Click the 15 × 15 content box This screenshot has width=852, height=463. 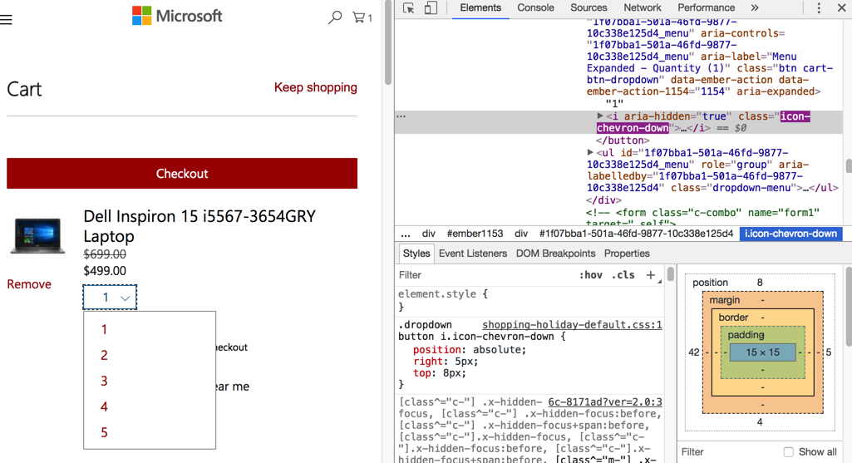(762, 352)
